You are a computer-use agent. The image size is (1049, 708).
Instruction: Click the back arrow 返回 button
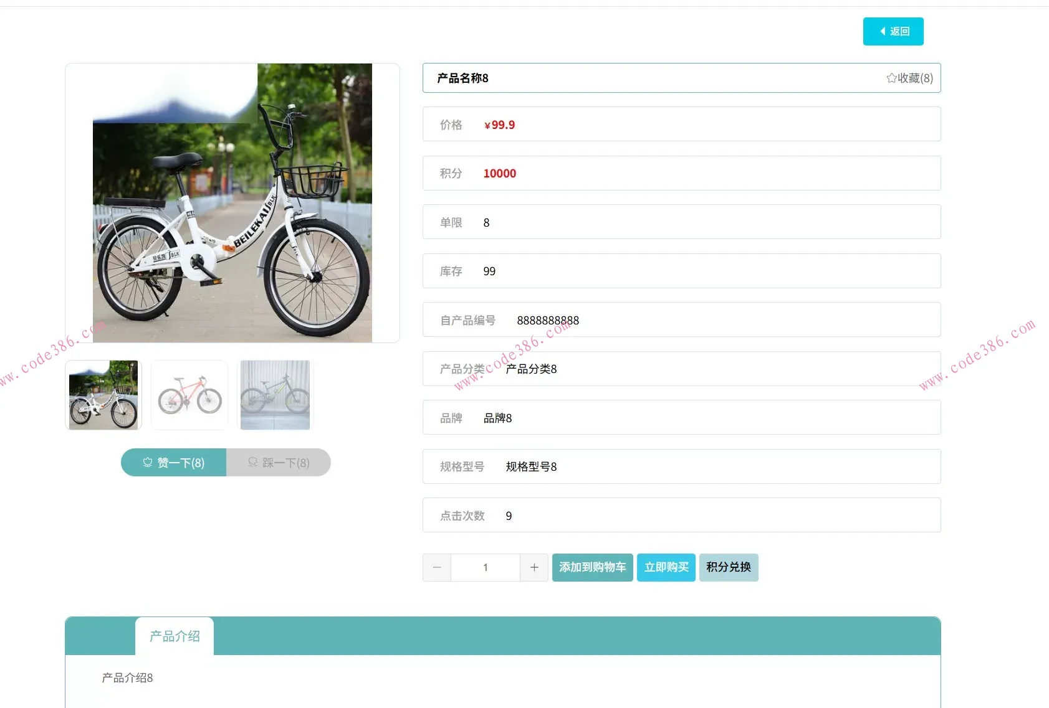pyautogui.click(x=893, y=31)
